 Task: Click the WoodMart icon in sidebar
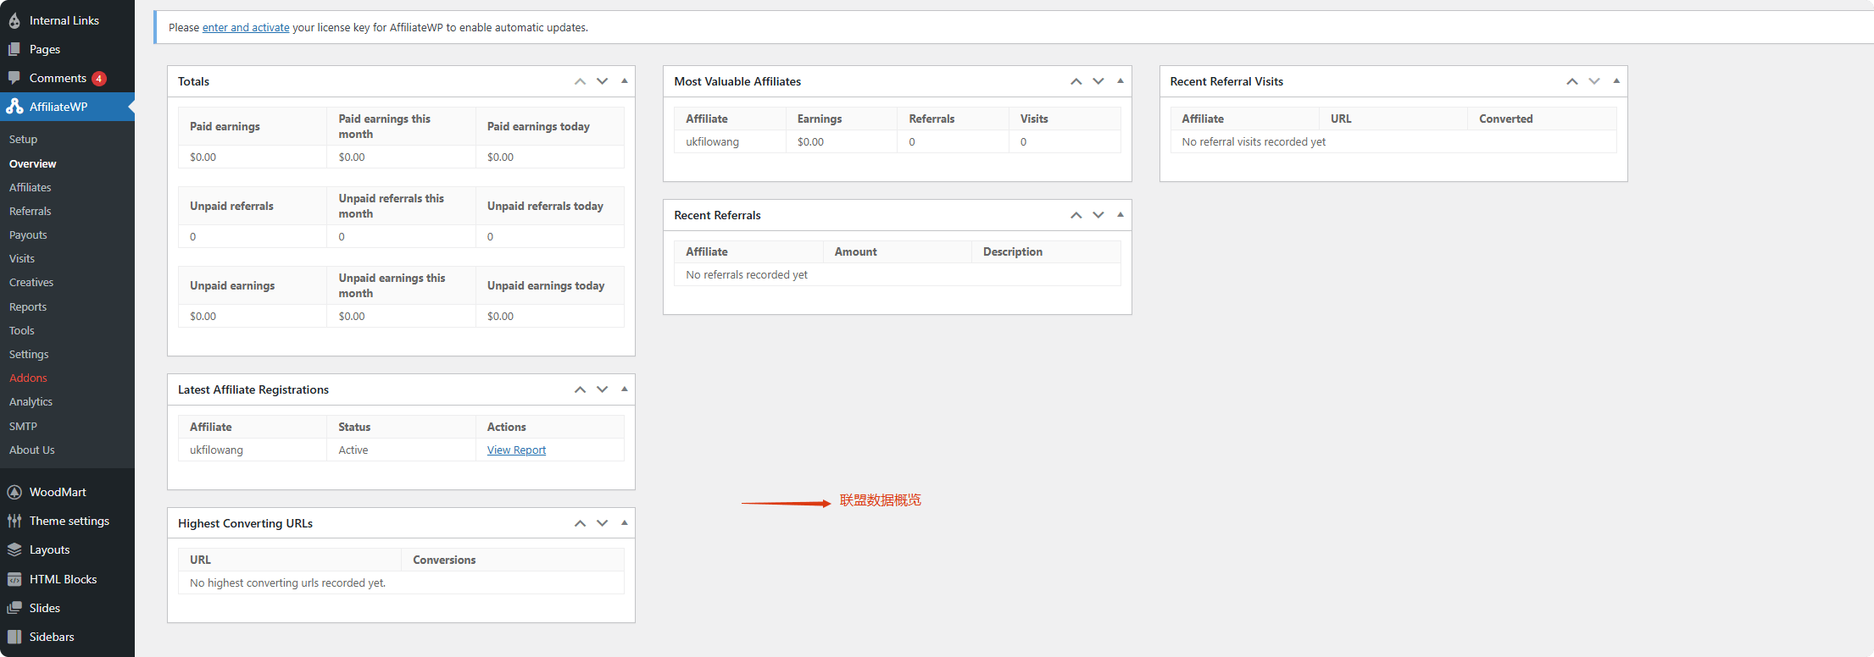pos(14,492)
